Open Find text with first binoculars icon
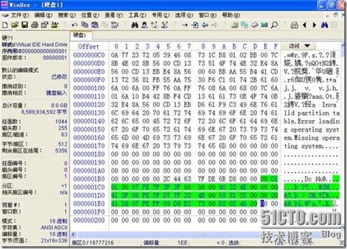Image resolution: width=347 pixels, height=249 pixels. click(134, 25)
